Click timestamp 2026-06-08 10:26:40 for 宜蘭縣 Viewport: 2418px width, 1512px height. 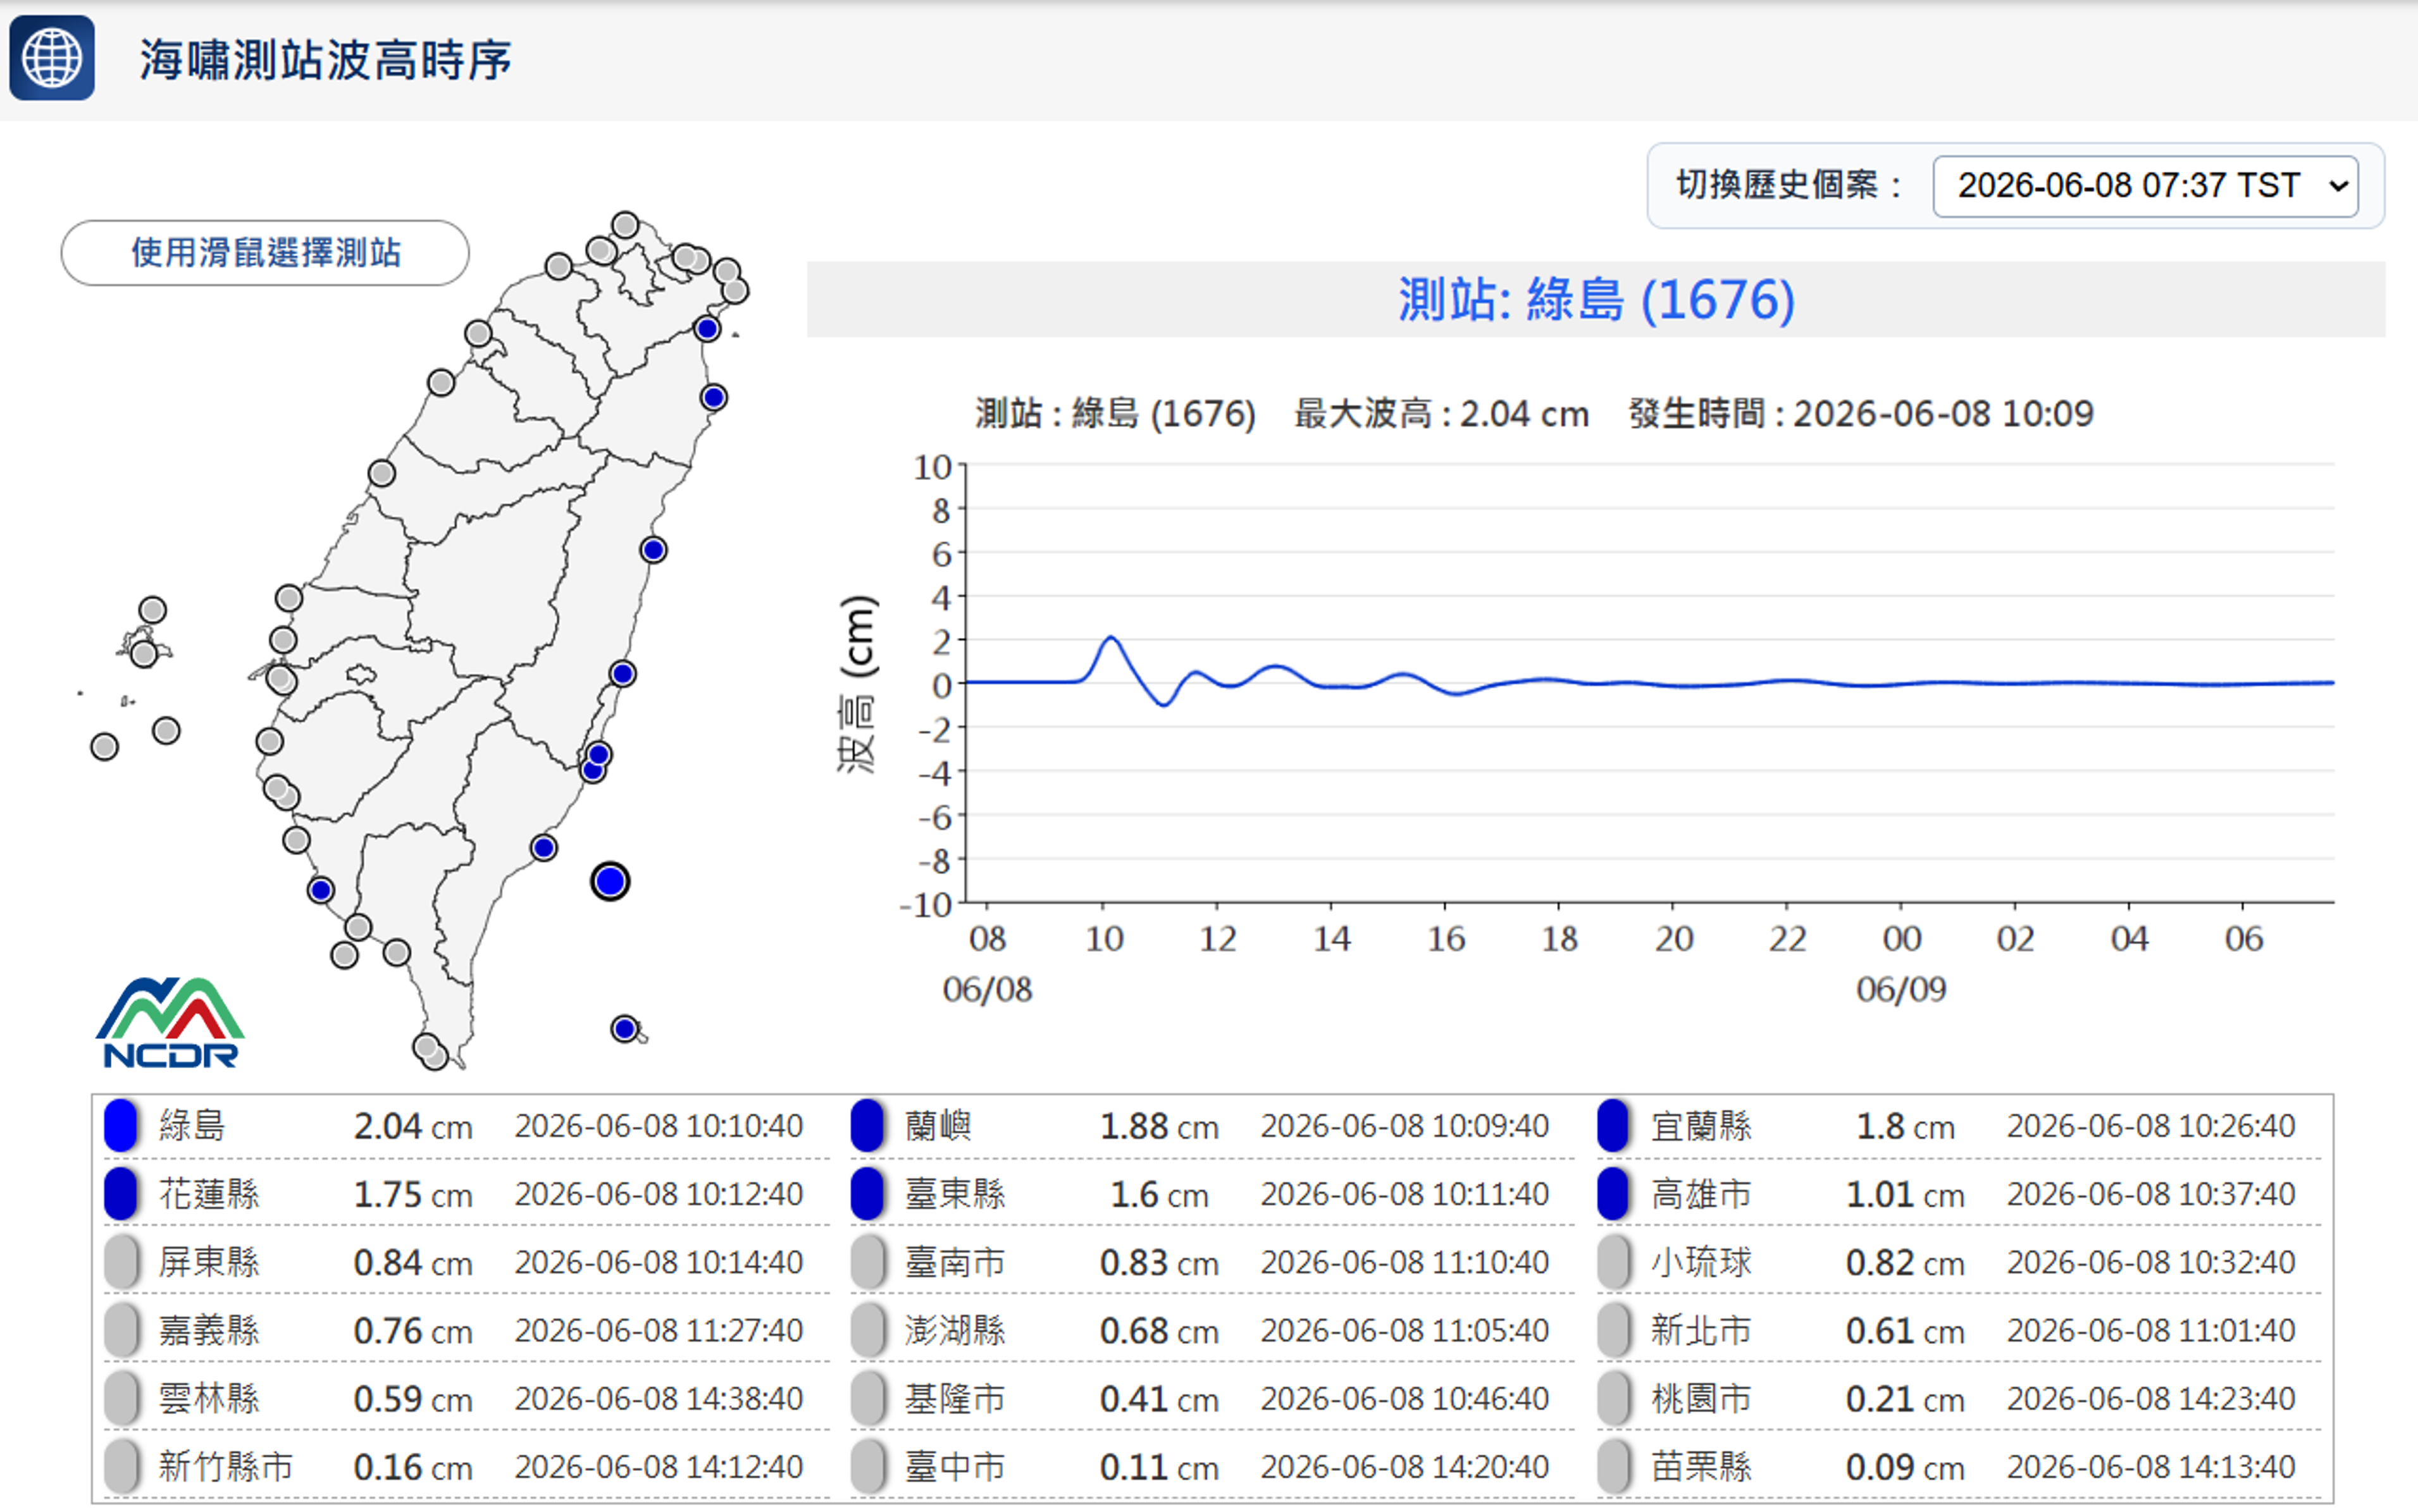(2151, 1126)
